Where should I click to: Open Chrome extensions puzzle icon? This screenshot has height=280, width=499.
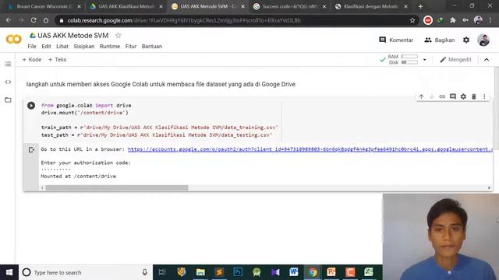pos(453,20)
